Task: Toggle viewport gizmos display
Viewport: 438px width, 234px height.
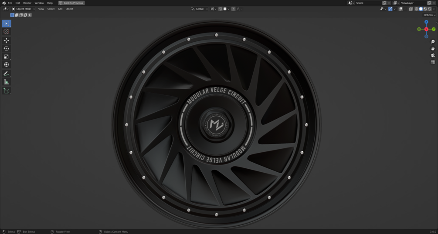Action: coord(390,9)
